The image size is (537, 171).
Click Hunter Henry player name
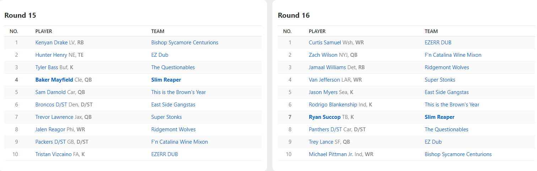tap(52, 55)
